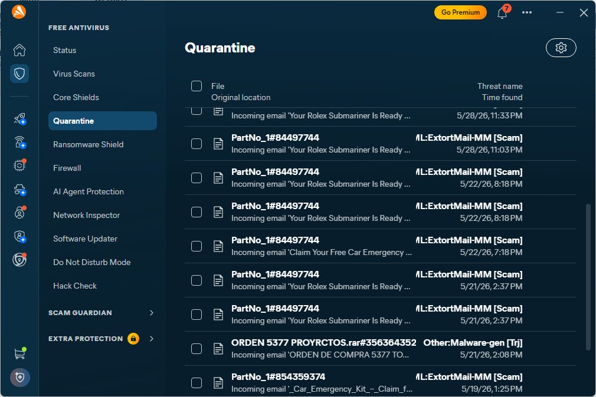The width and height of the screenshot is (596, 397).
Task: Open Do Not Disturb Mode
Action: (x=103, y=262)
